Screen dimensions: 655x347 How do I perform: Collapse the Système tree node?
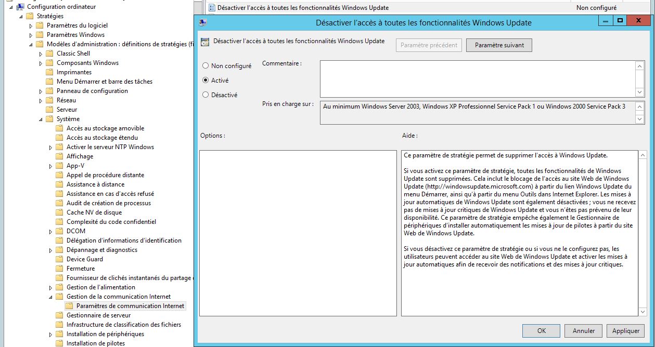41,119
